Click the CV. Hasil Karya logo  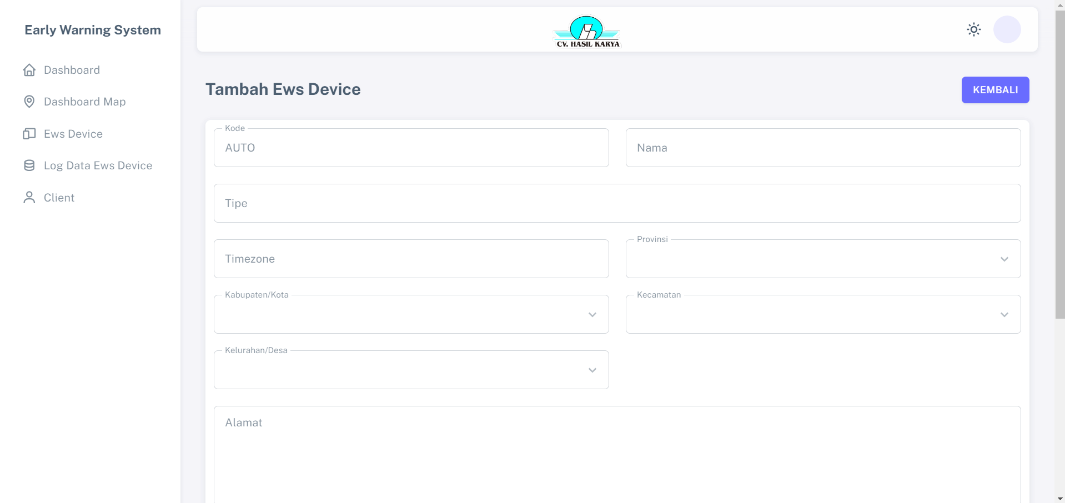[587, 31]
